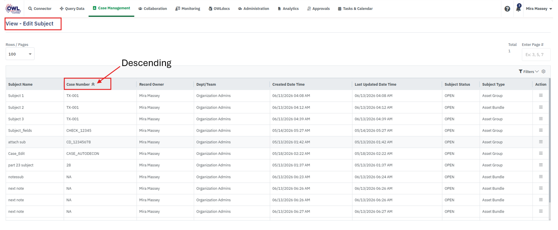Click the OWL logo icon
The width and height of the screenshot is (558, 230).
[13, 8]
